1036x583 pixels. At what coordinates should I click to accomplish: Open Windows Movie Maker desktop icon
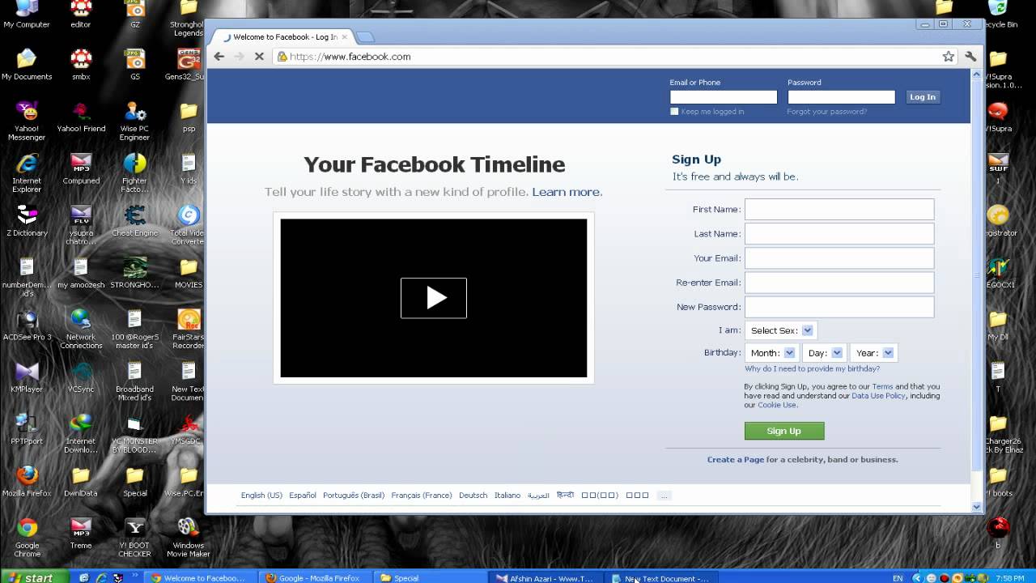188,538
